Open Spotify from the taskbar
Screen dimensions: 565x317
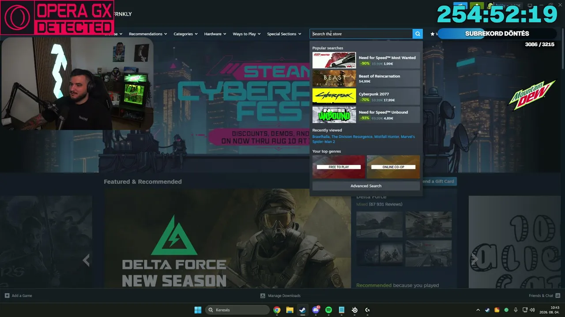(x=328, y=310)
